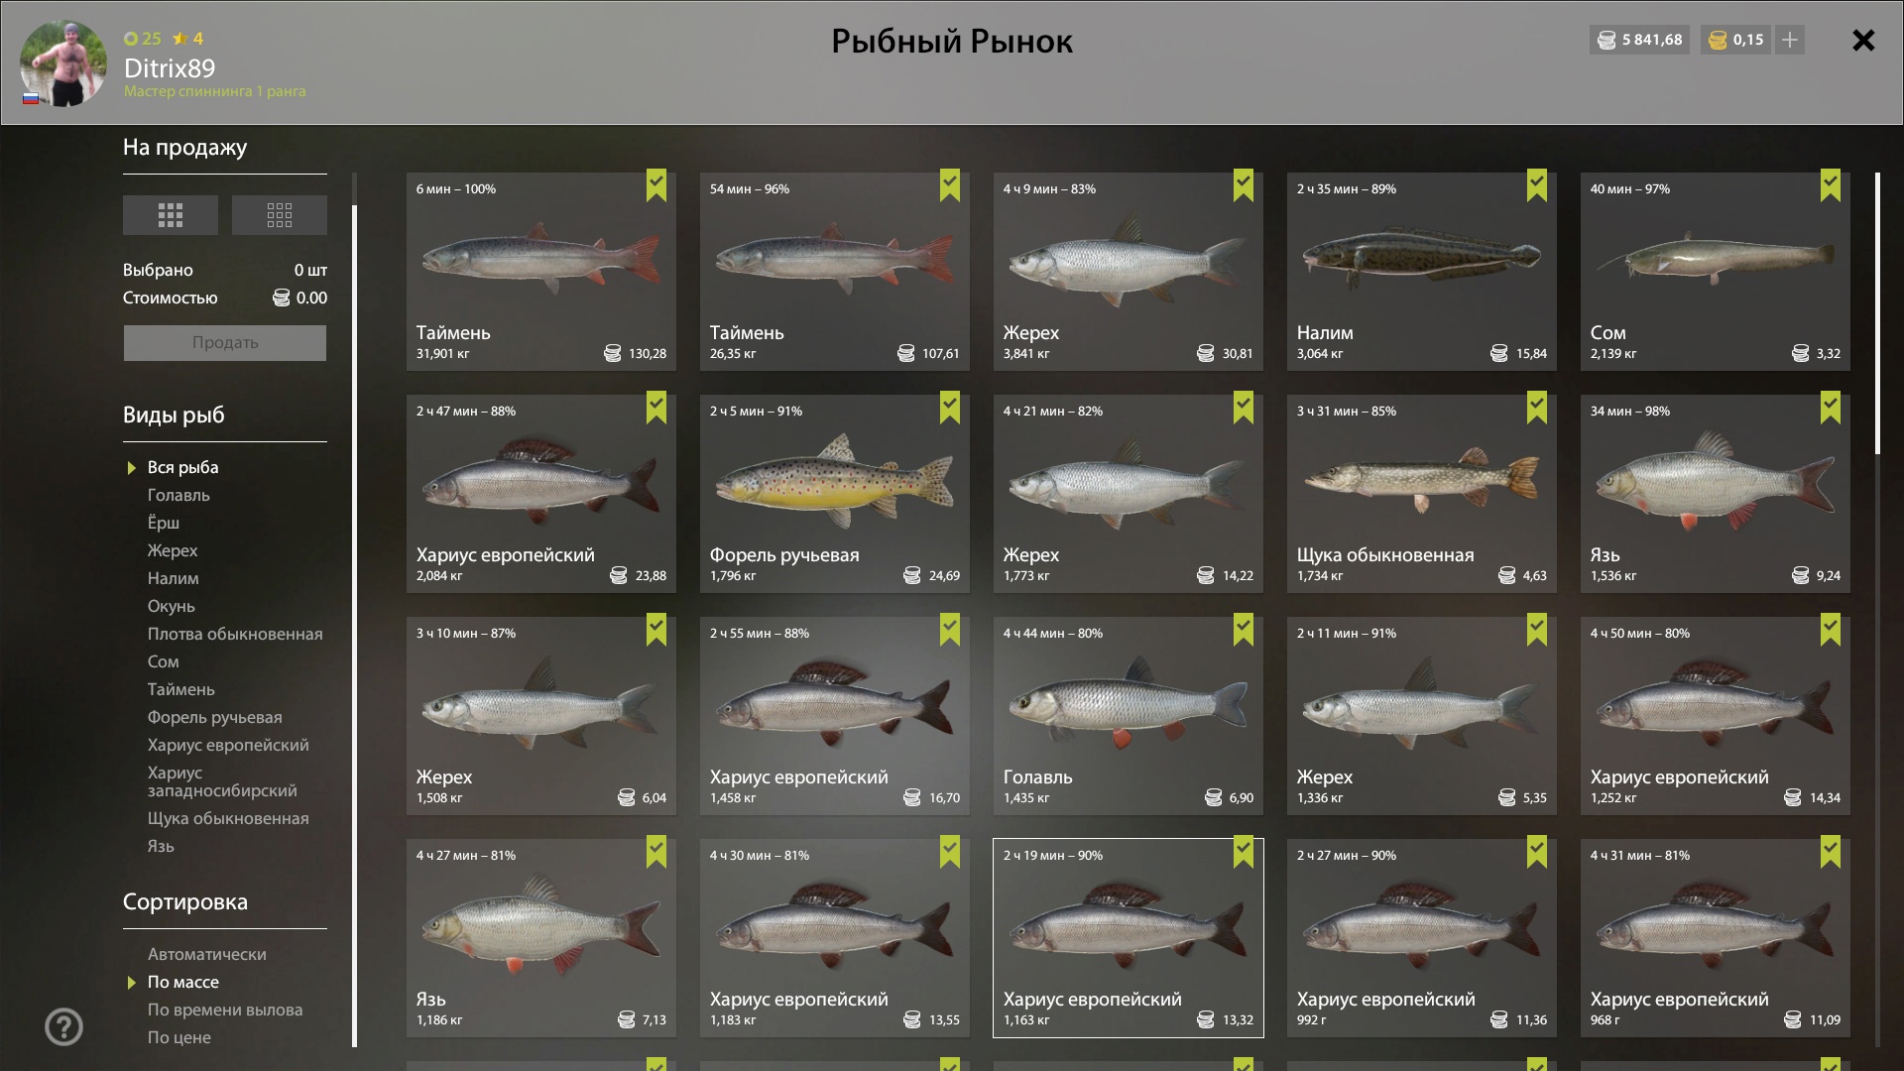1904x1071 pixels.
Task: Select the Налим 3,064 кг fish card
Action: pos(1422,272)
